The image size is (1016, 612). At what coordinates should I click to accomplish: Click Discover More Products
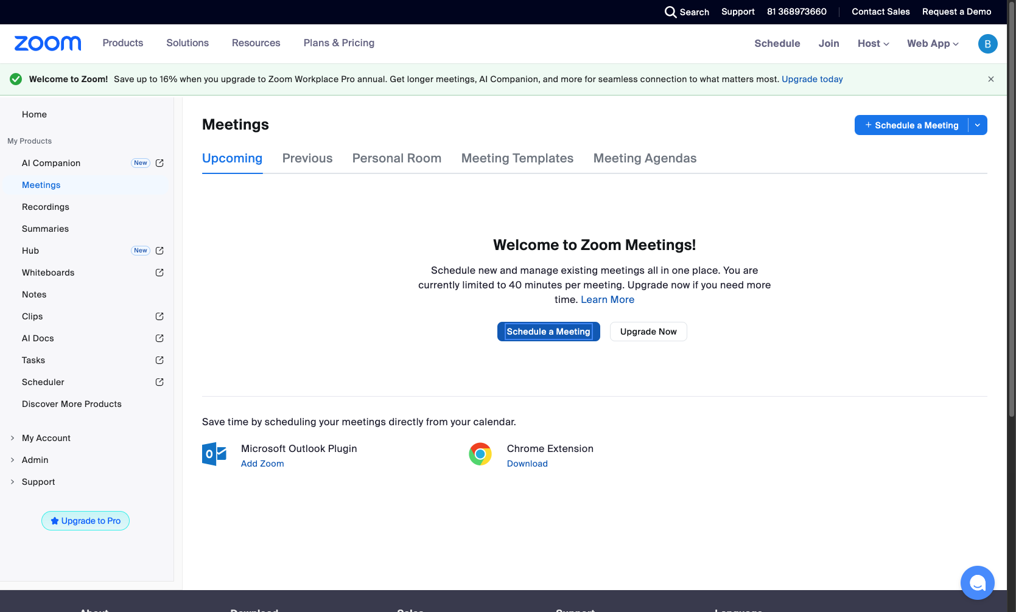point(72,404)
